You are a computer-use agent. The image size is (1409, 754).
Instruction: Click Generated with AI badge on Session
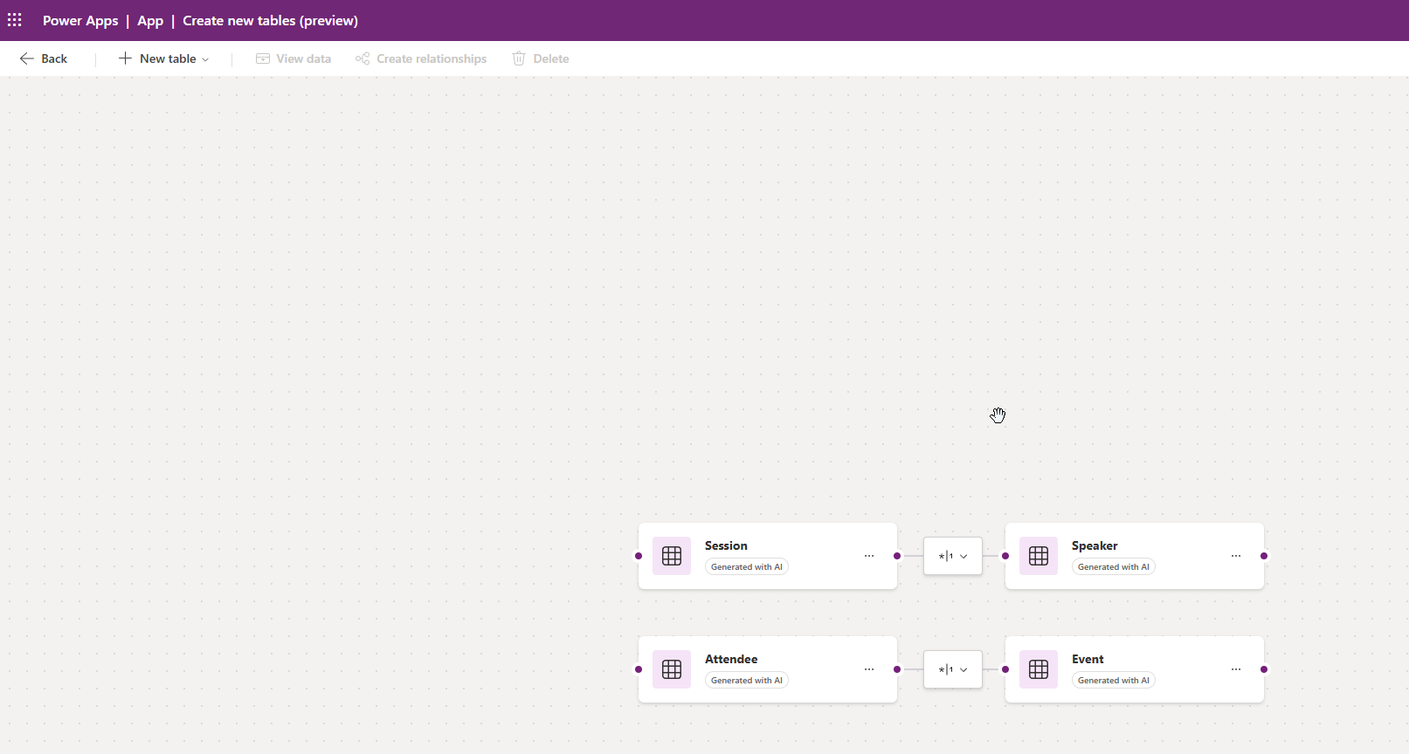pos(747,567)
